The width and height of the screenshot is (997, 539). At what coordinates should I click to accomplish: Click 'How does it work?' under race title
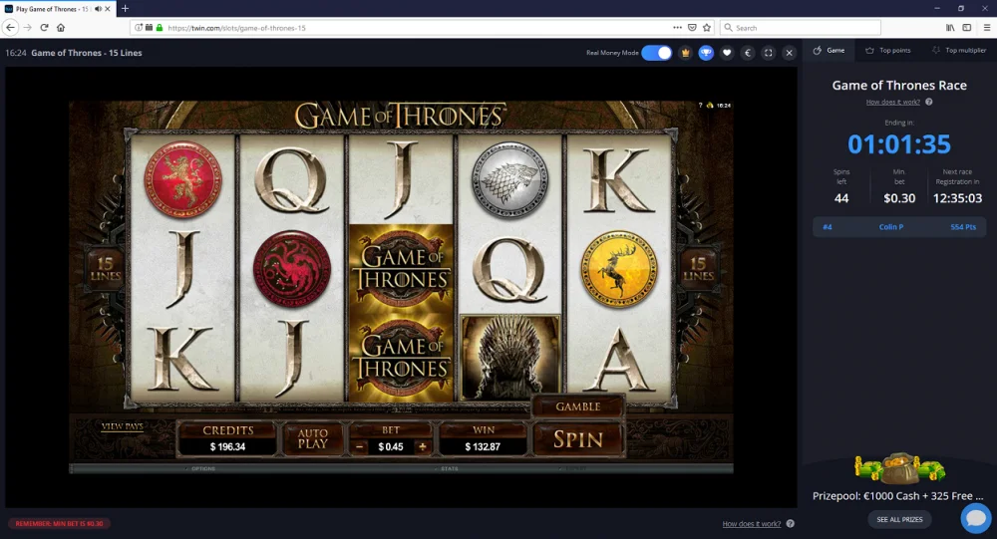[892, 102]
